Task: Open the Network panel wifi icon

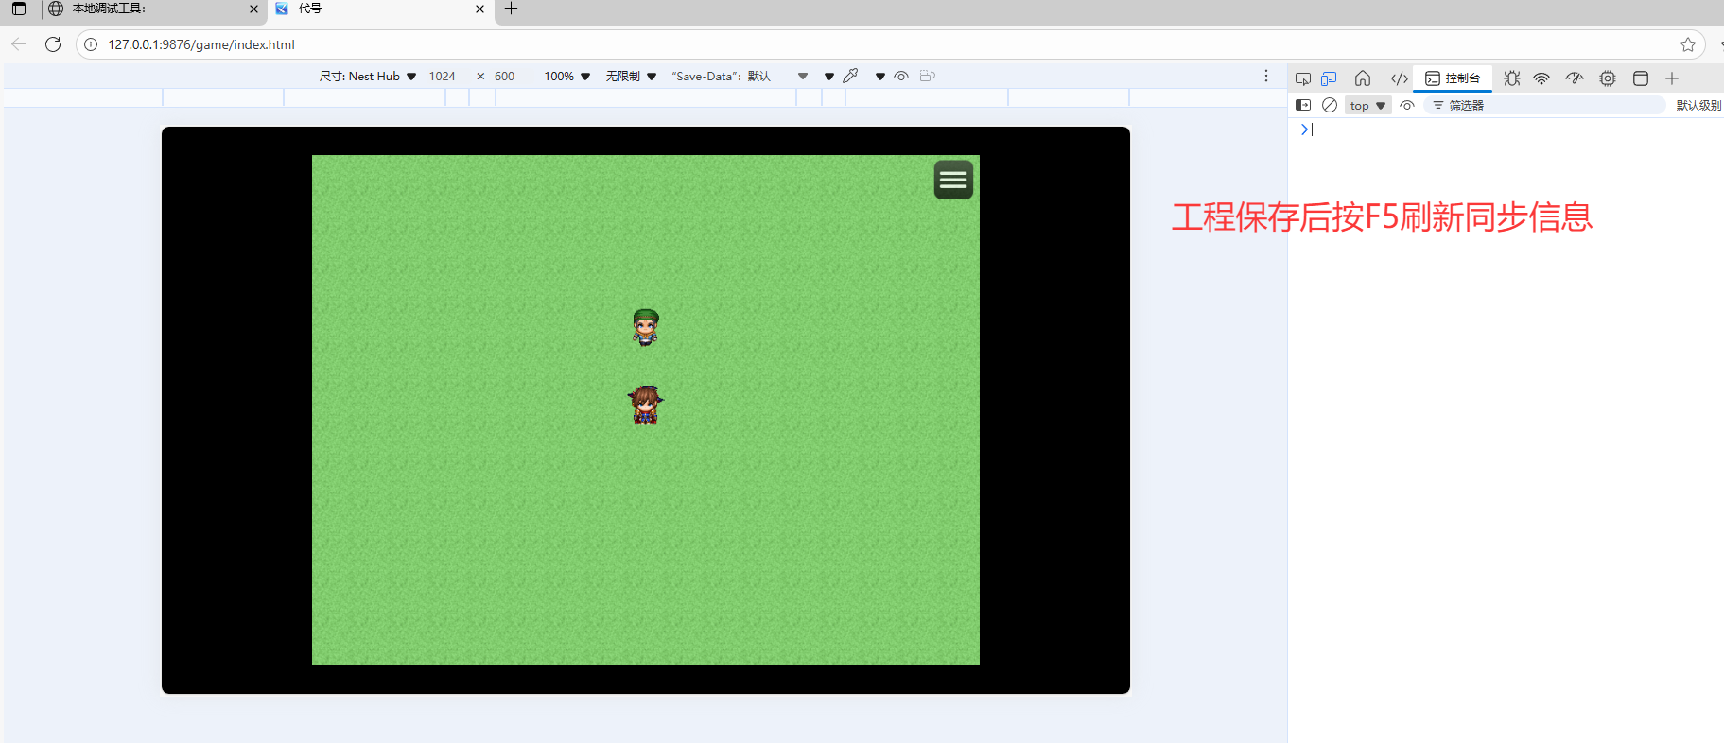Action: tap(1541, 78)
